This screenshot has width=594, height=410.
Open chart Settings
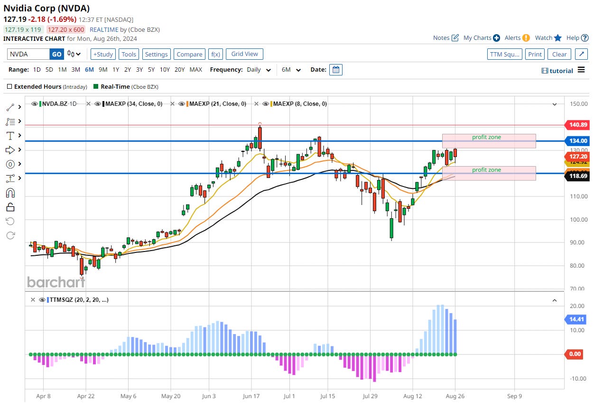click(x=157, y=54)
